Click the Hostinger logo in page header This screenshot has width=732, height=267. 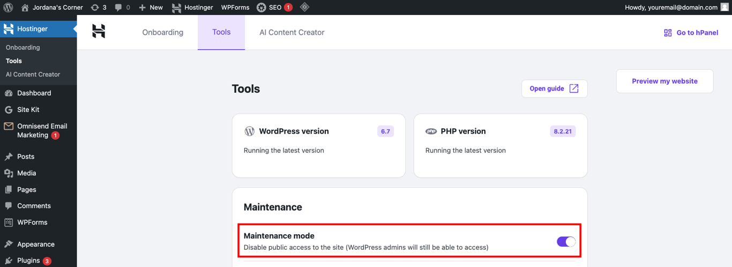(99, 32)
